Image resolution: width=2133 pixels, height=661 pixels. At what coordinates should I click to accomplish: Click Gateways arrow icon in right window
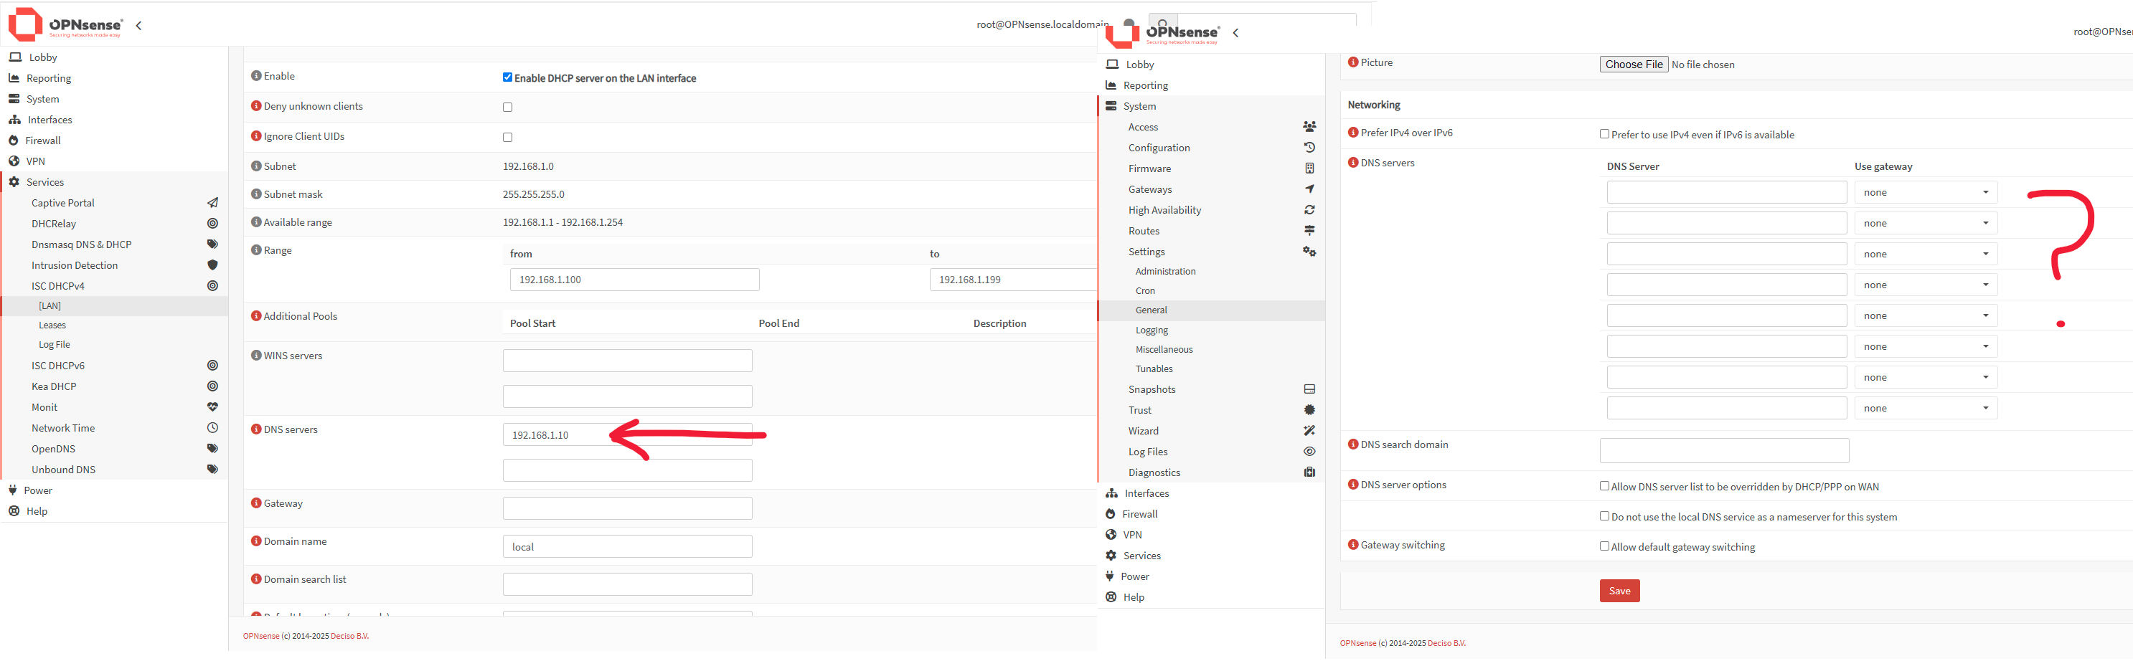tap(1309, 189)
